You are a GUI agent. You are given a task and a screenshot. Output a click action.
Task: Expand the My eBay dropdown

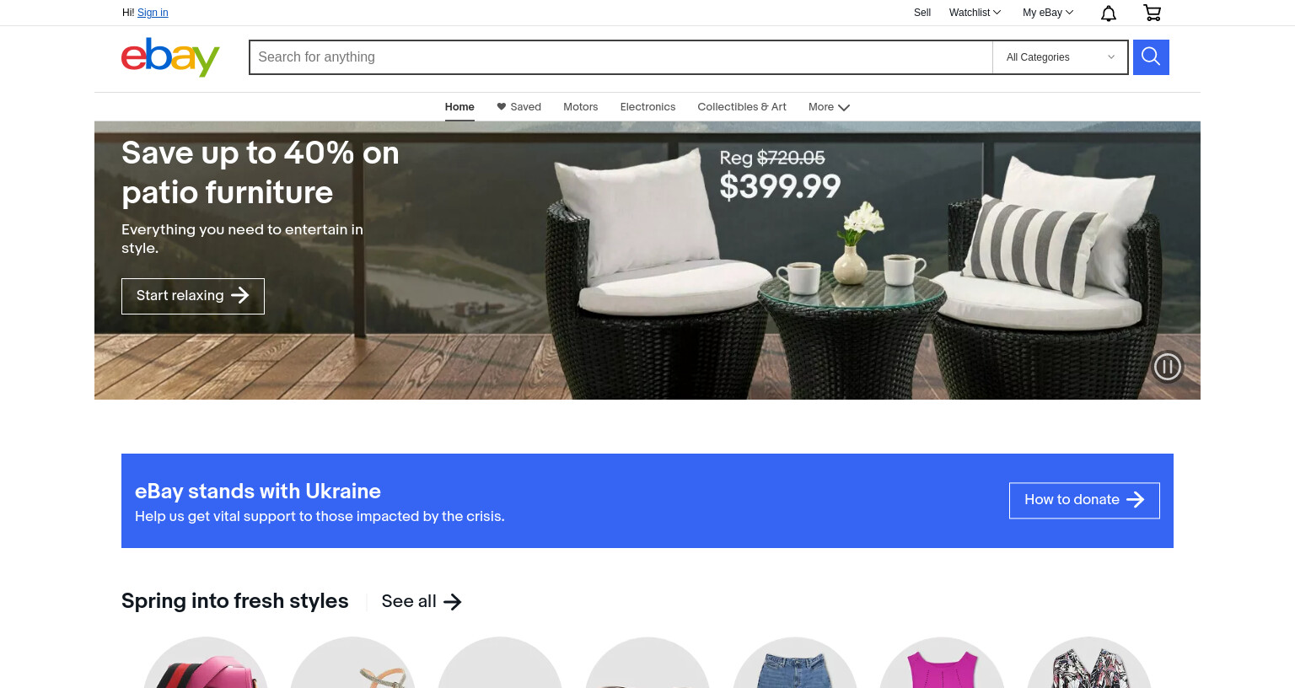pos(1048,13)
